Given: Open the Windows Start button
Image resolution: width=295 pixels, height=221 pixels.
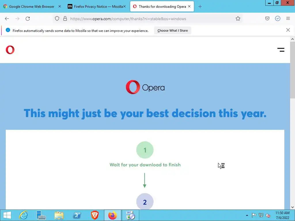Looking at the screenshot, I should 7,215.
